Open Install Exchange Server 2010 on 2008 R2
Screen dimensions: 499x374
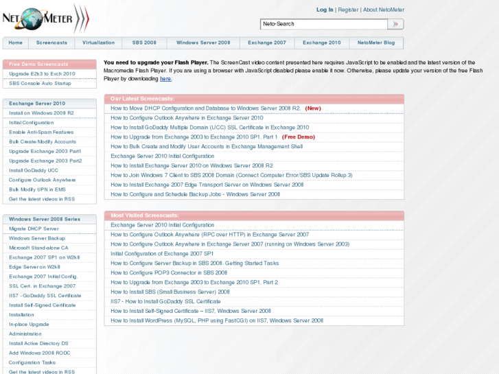(x=192, y=166)
